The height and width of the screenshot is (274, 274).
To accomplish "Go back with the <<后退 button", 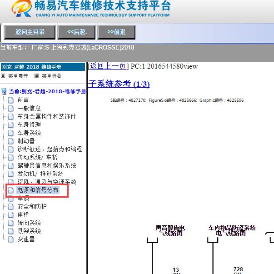I will 76,32.
